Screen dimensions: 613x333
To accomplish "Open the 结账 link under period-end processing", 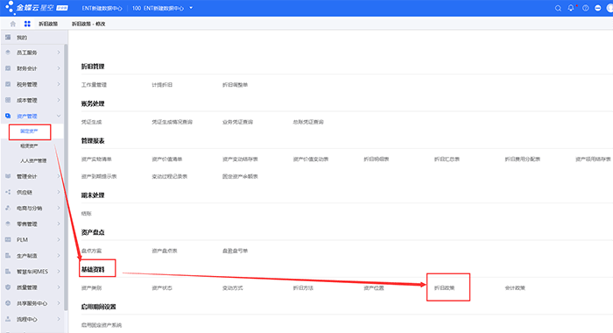I will pos(87,214).
